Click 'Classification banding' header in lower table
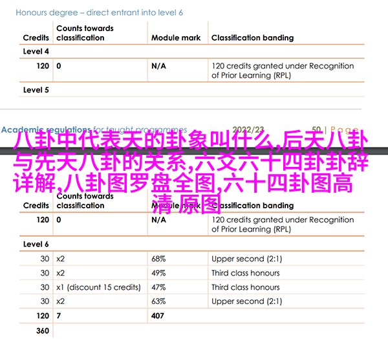Viewport: 388px width, 339px height. (x=252, y=205)
